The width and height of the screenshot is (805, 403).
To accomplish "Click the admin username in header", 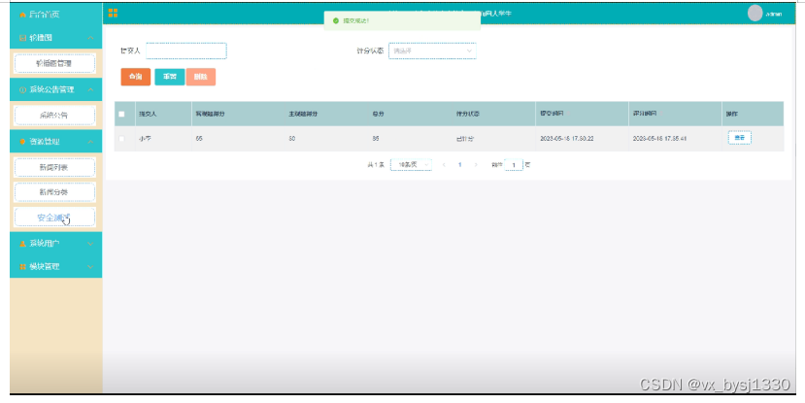I will click(774, 15).
